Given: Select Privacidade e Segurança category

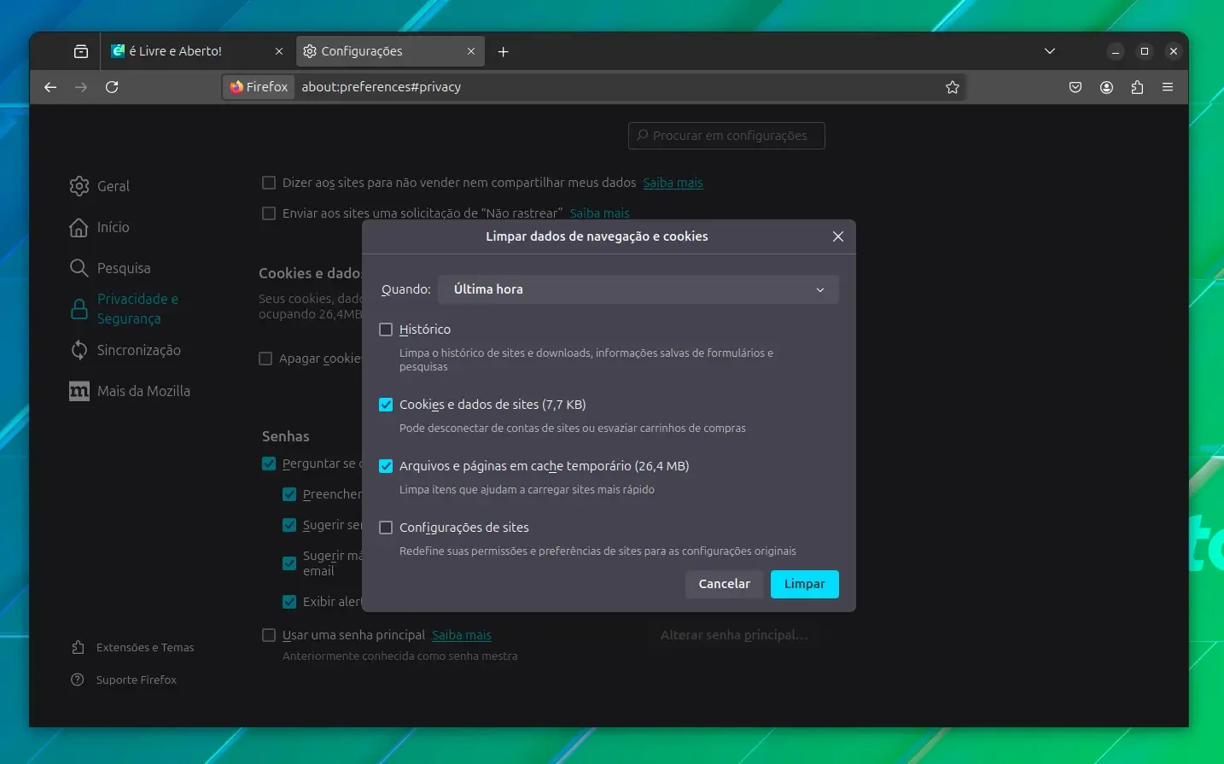Looking at the screenshot, I should coord(125,309).
